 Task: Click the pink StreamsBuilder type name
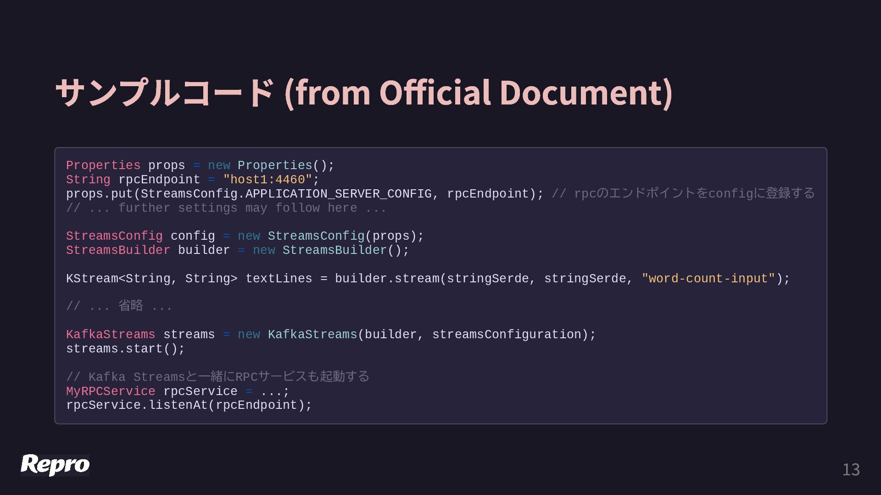pyautogui.click(x=118, y=250)
